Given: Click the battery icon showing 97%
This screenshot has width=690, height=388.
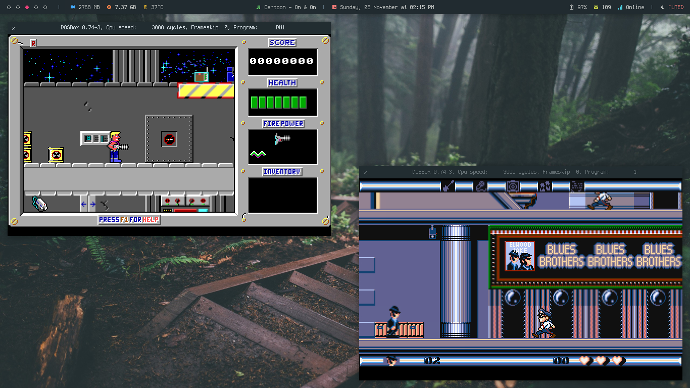Looking at the screenshot, I should [571, 7].
